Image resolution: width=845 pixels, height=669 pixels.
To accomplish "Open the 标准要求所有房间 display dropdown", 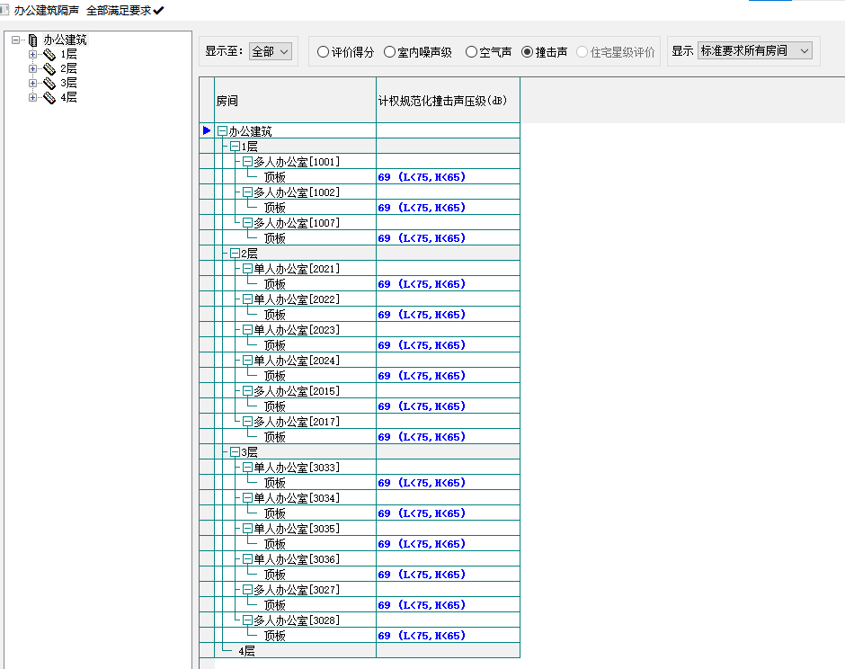I will pos(755,51).
